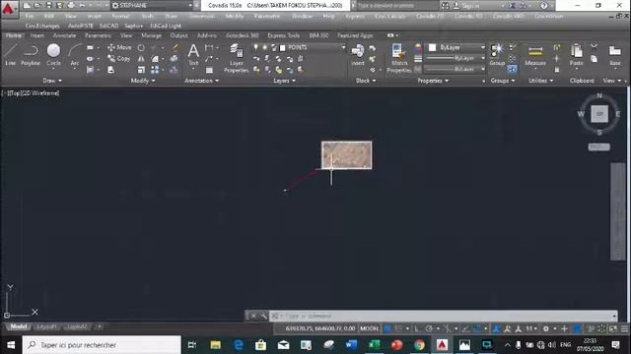Viewport: 631px width, 354px height.
Task: Open the Express Tools ribbon tab
Action: point(283,35)
